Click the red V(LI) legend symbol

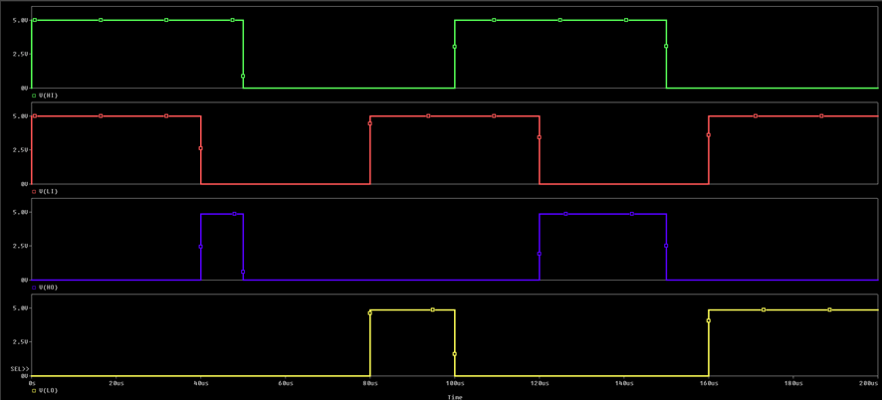pyautogui.click(x=35, y=191)
